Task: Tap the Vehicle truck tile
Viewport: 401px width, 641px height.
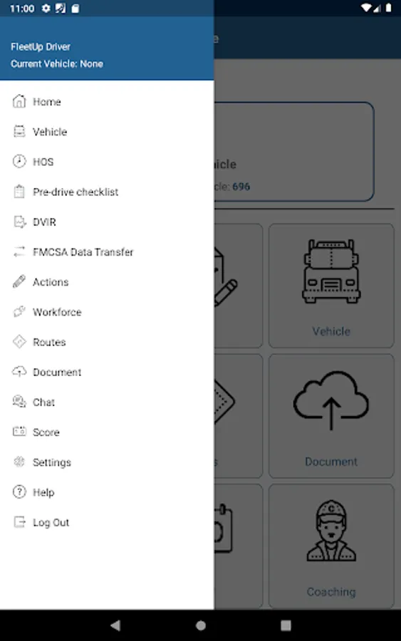Action: pos(331,286)
